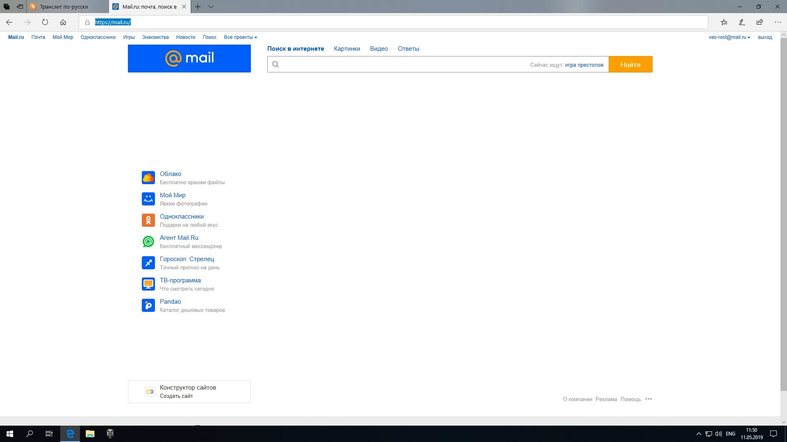Switch to Транслит по-русски tab
Screen dimensions: 787x442
[x=68, y=7]
